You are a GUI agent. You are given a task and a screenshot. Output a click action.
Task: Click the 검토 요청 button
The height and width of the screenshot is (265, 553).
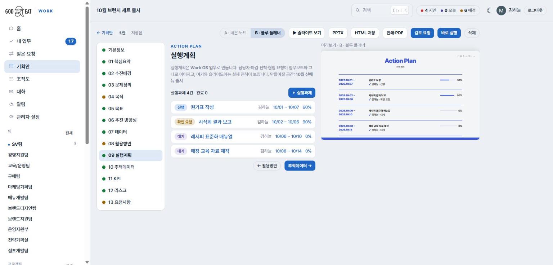pos(422,33)
